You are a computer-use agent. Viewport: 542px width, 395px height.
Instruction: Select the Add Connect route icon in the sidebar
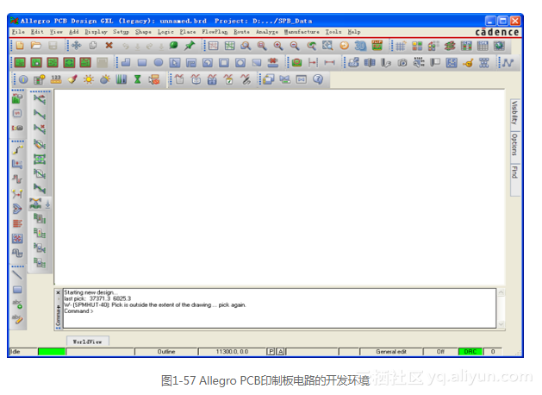[x=17, y=149]
